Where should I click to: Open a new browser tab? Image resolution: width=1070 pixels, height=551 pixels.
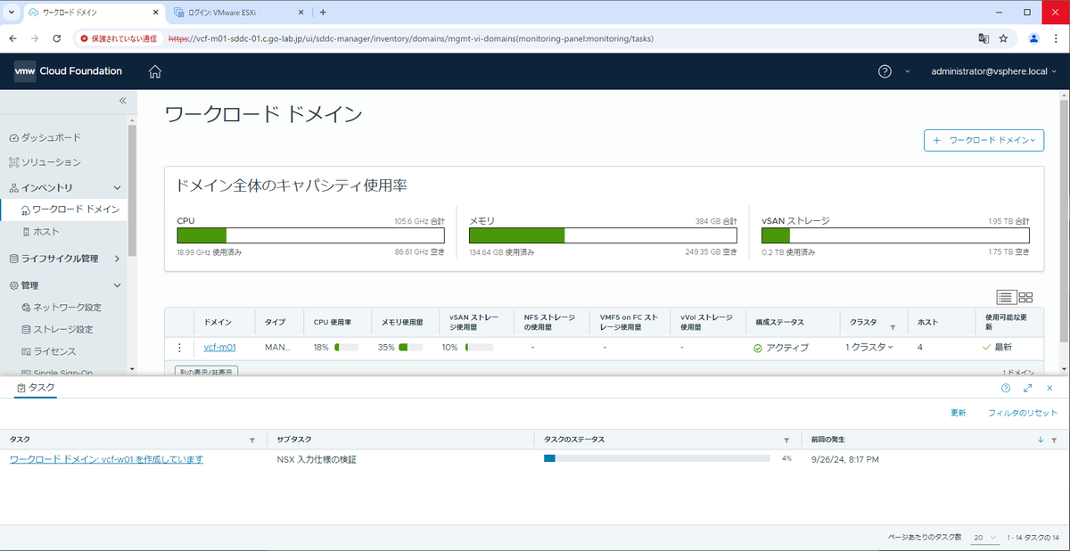point(323,12)
